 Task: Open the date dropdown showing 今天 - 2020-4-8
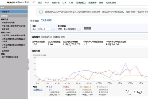[x=43, y=29]
